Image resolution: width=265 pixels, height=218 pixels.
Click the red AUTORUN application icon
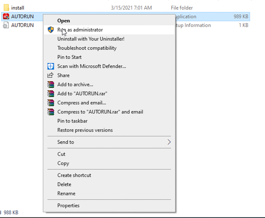pyautogui.click(x=6, y=17)
